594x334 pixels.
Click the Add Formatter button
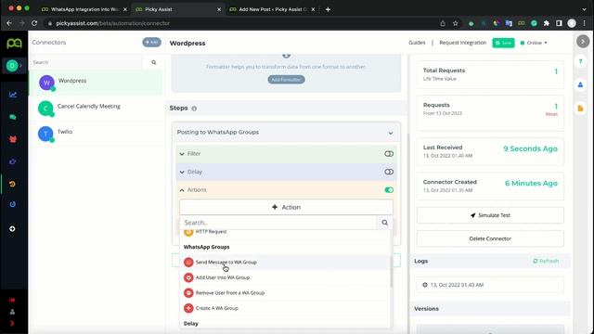tap(286, 80)
